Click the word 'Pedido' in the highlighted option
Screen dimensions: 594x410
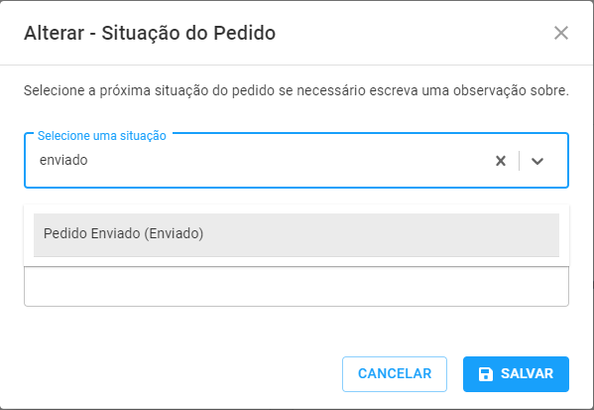(x=65, y=233)
